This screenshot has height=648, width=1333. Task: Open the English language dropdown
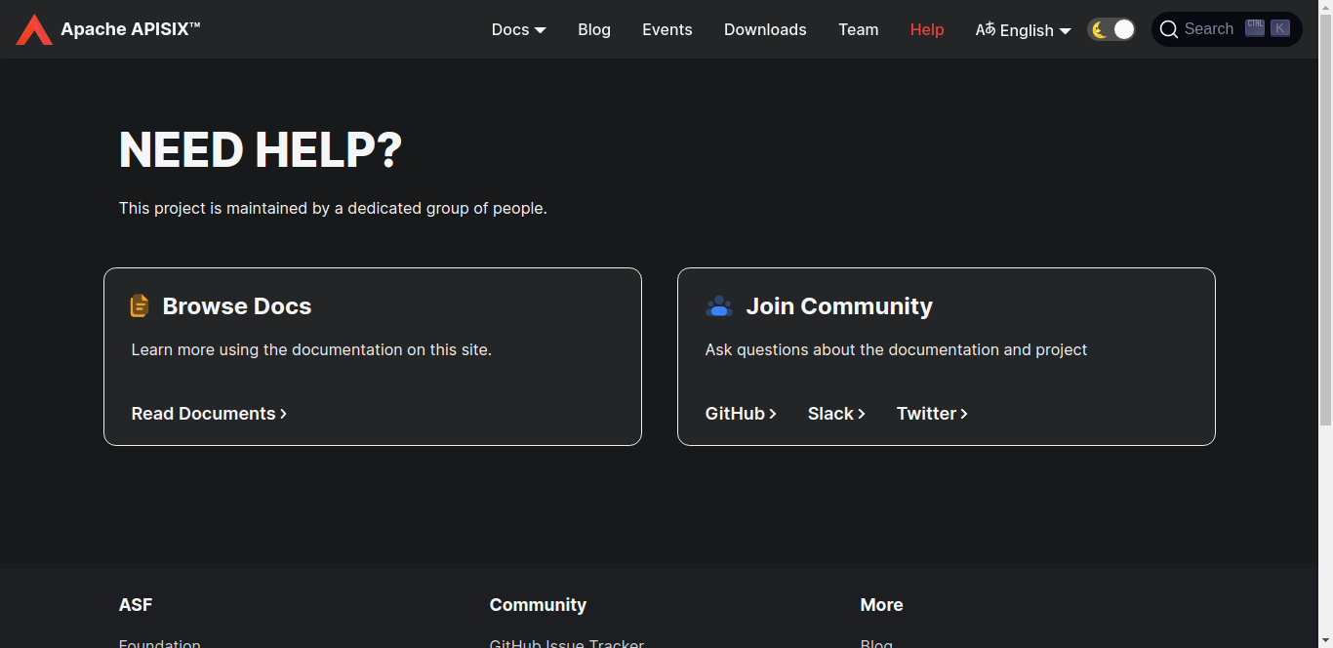click(x=1024, y=29)
